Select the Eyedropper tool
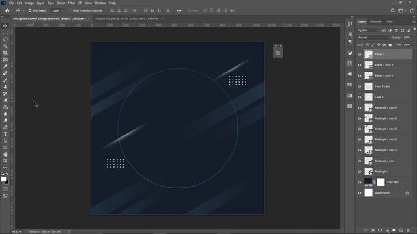417x234 pixels. (5, 66)
